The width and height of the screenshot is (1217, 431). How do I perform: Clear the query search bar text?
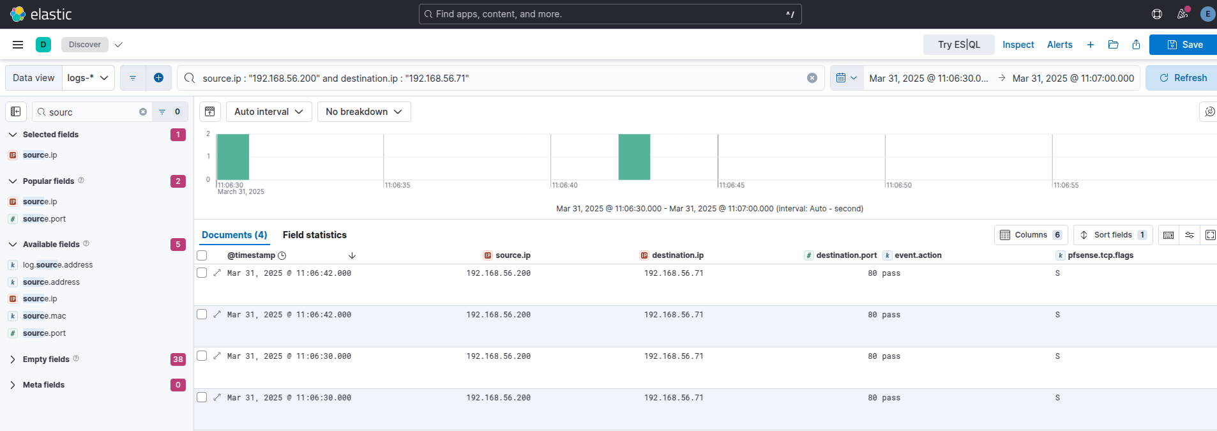(x=812, y=78)
